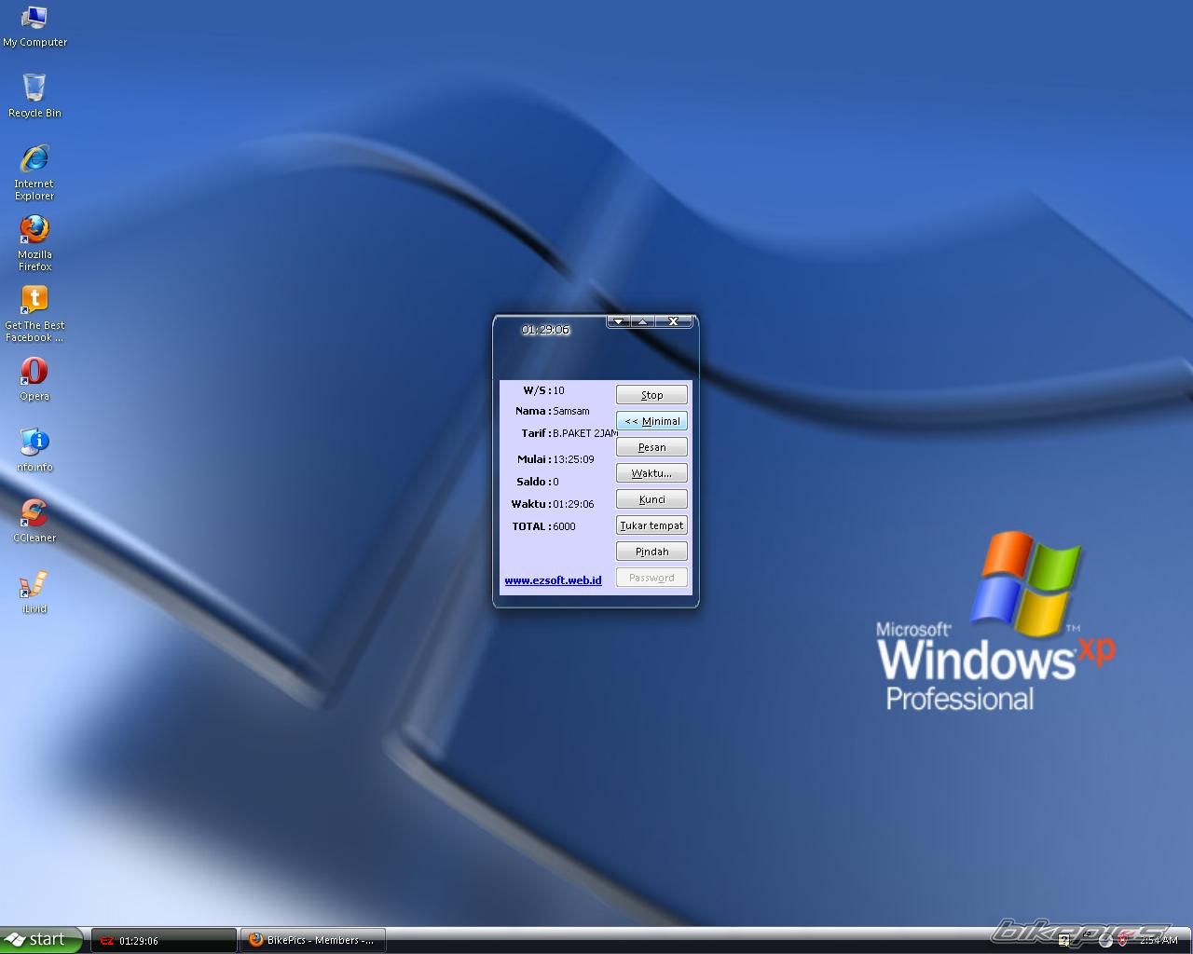
Task: Open the www.ezsoft.web.id link
Action: click(x=553, y=580)
